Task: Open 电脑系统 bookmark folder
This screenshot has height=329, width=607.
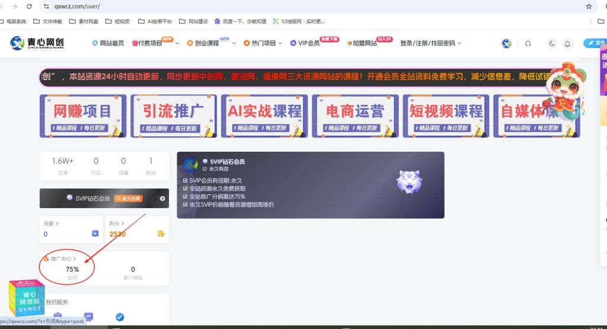Action: point(13,21)
